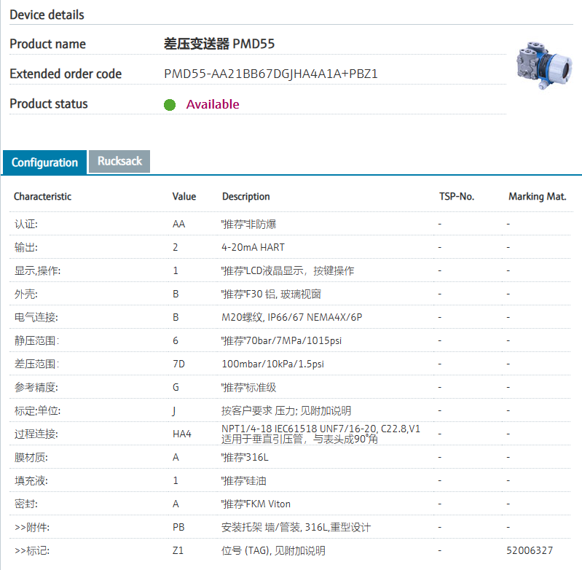The width and height of the screenshot is (582, 570).
Task: Click the TSP-No. column header
Action: pyautogui.click(x=457, y=197)
